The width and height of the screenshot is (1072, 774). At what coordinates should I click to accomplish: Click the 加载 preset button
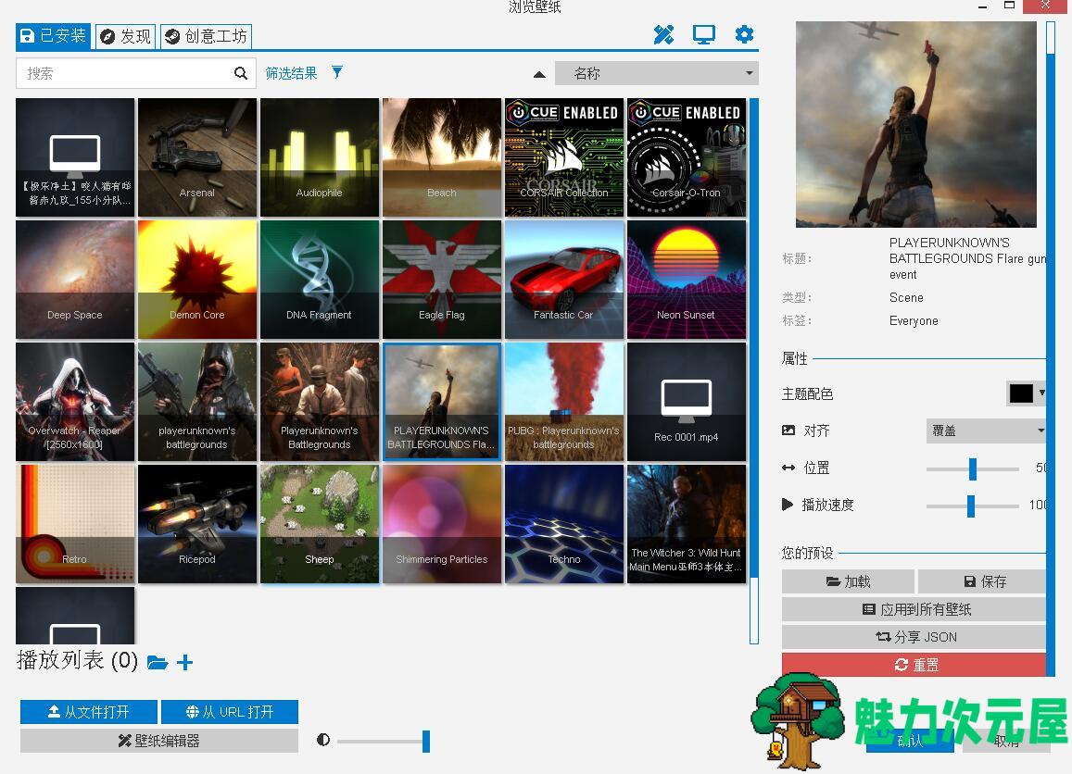pyautogui.click(x=848, y=581)
